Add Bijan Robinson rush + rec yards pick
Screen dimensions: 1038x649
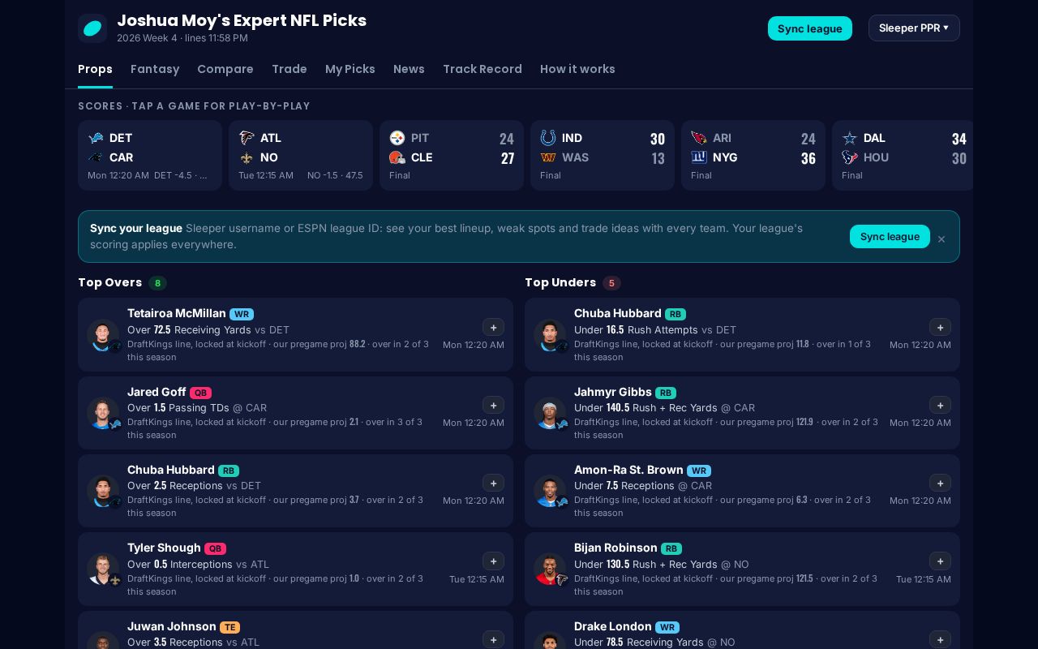point(940,561)
